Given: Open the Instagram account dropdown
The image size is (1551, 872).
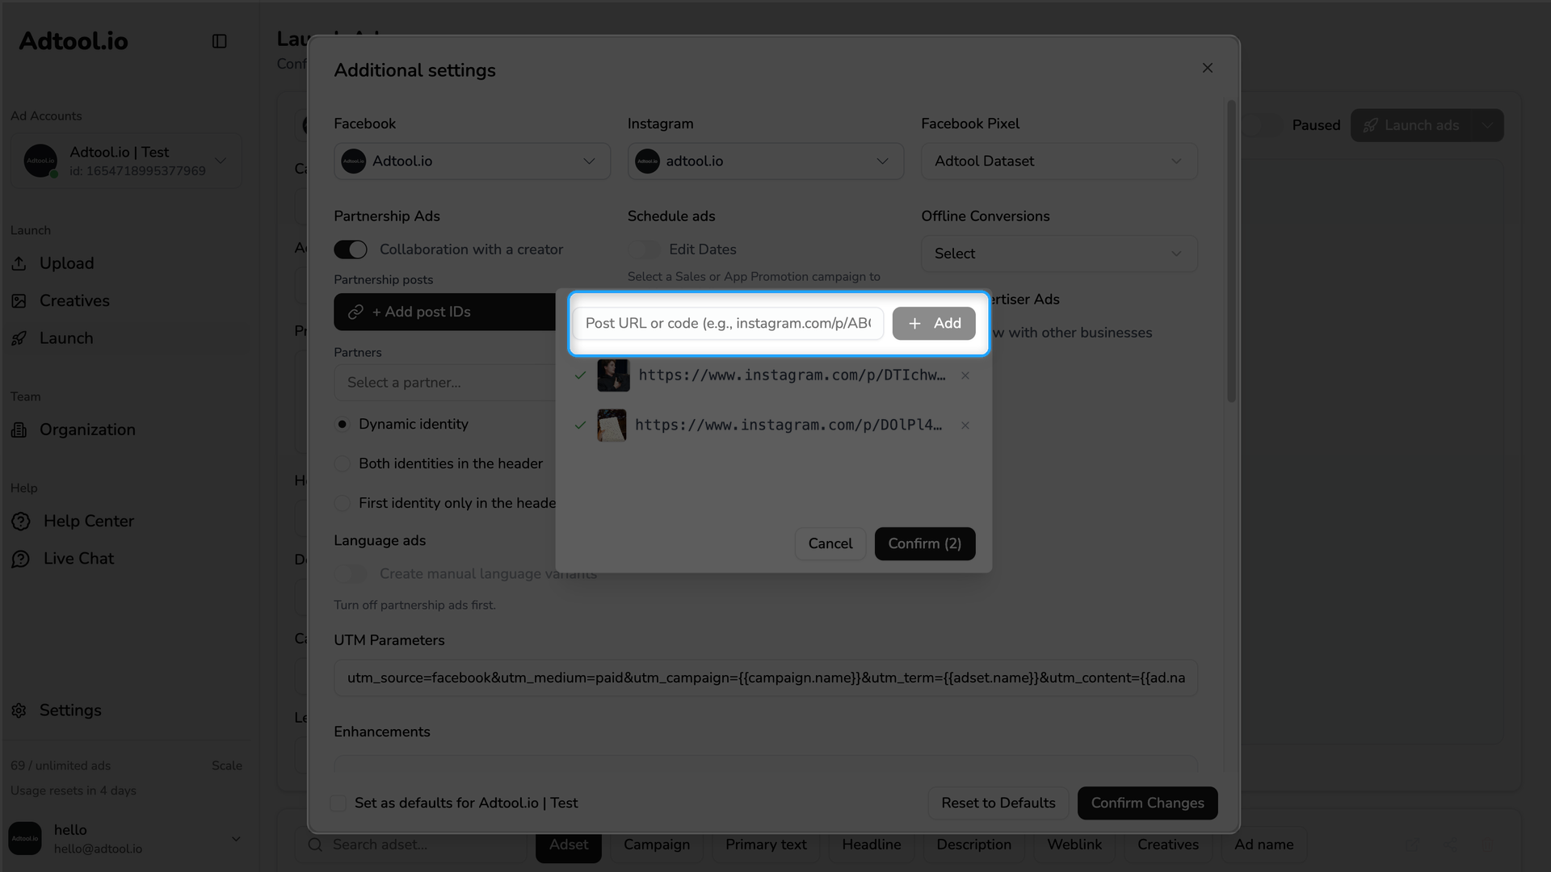Looking at the screenshot, I should [x=766, y=161].
